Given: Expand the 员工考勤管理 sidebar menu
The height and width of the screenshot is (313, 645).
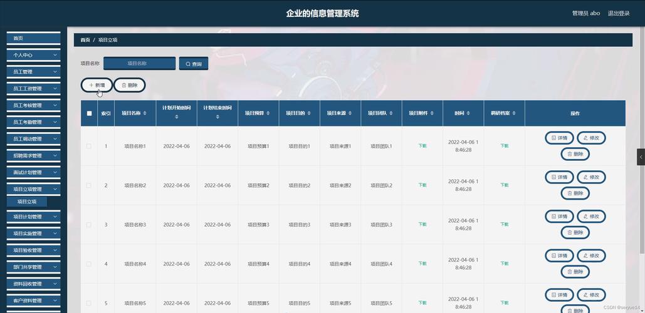Looking at the screenshot, I should (x=34, y=122).
